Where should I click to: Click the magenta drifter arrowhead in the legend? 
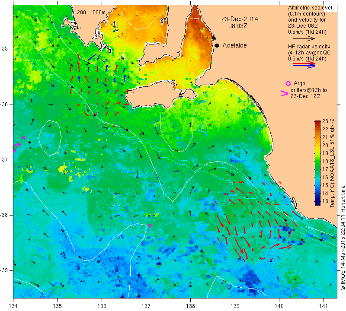coord(285,93)
